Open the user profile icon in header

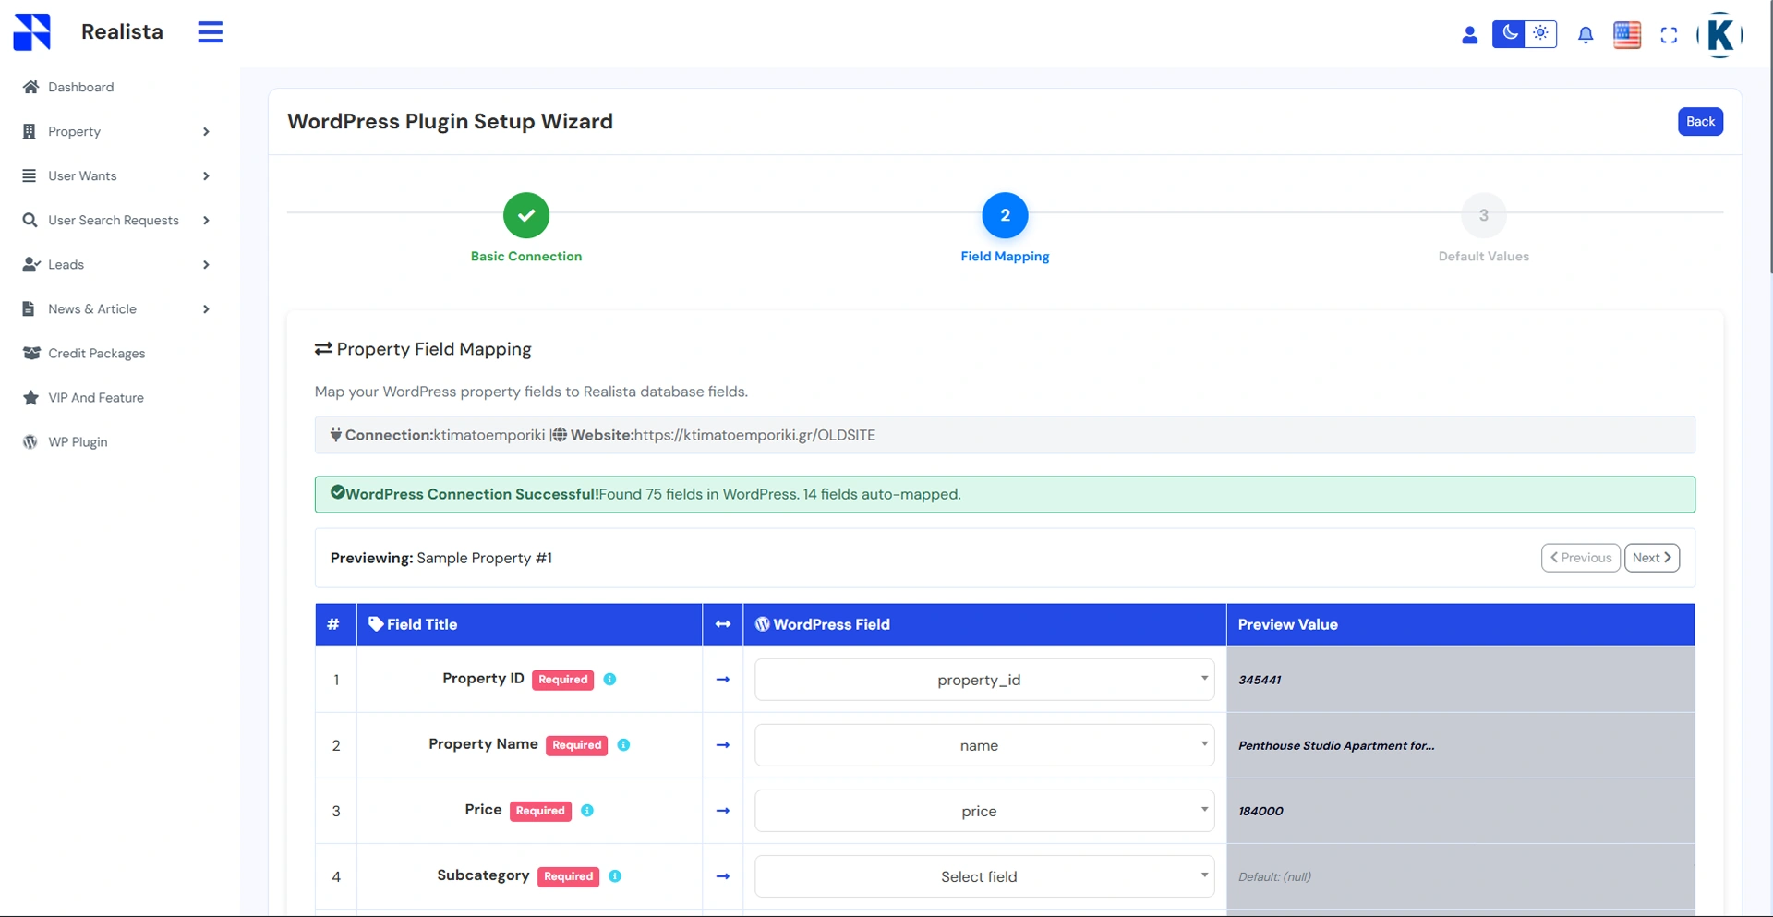pos(1469,35)
